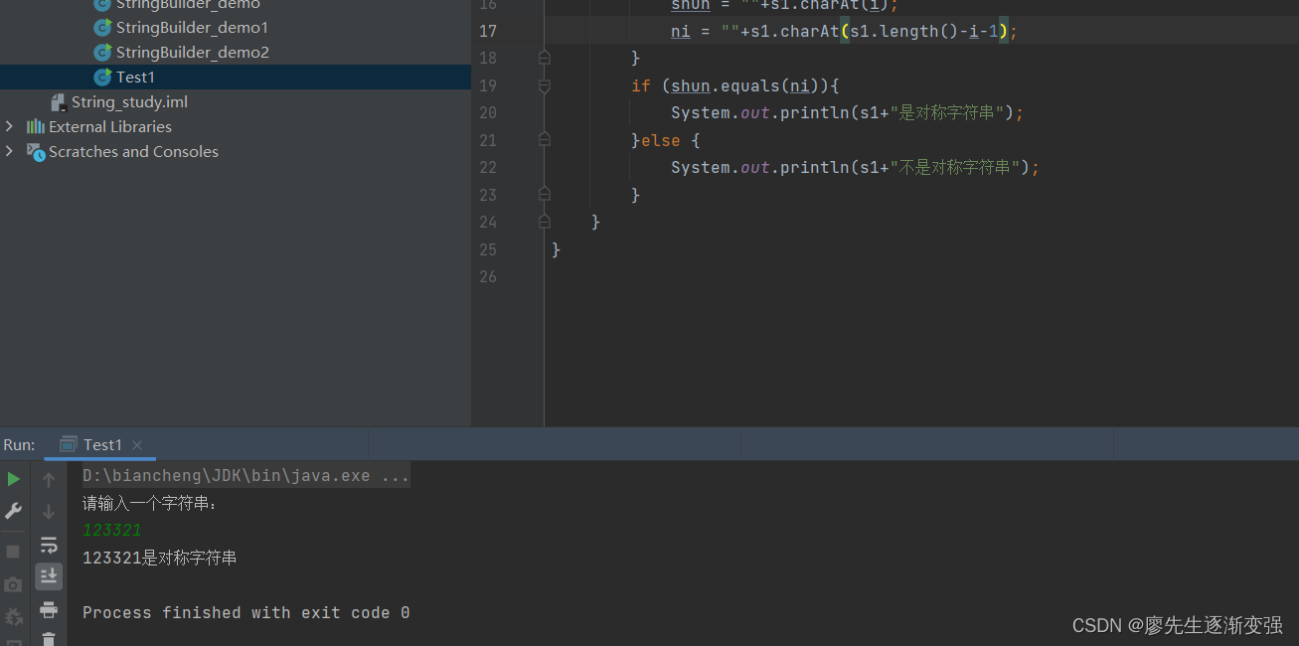The width and height of the screenshot is (1299, 646).
Task: Expand the External Libraries node
Action: point(10,126)
